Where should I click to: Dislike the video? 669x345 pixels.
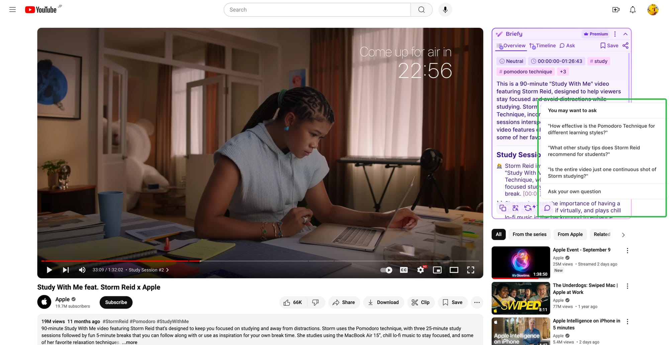pos(315,302)
